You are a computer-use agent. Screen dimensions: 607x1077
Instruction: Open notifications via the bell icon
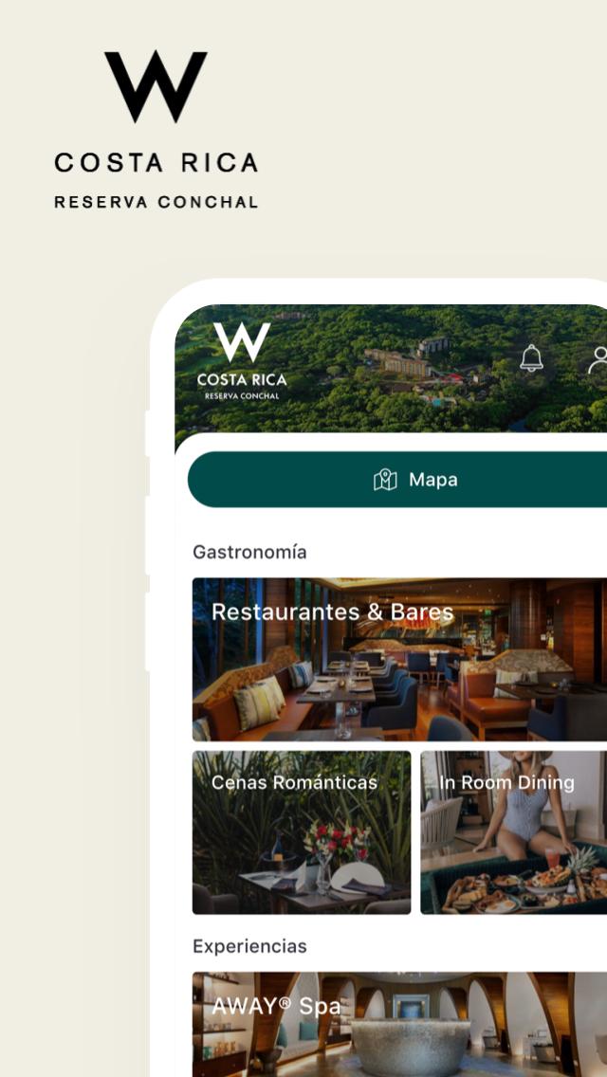(531, 357)
